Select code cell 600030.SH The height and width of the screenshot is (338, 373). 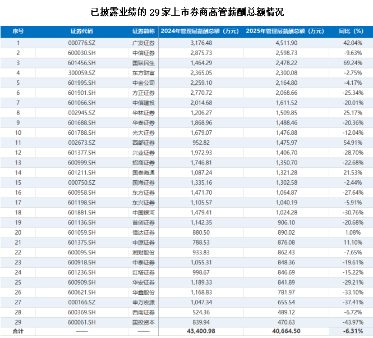tap(81, 53)
